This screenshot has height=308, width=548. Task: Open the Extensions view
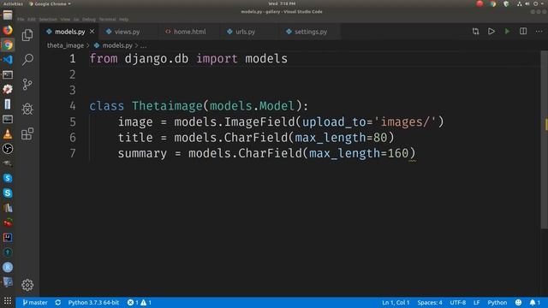[27, 133]
